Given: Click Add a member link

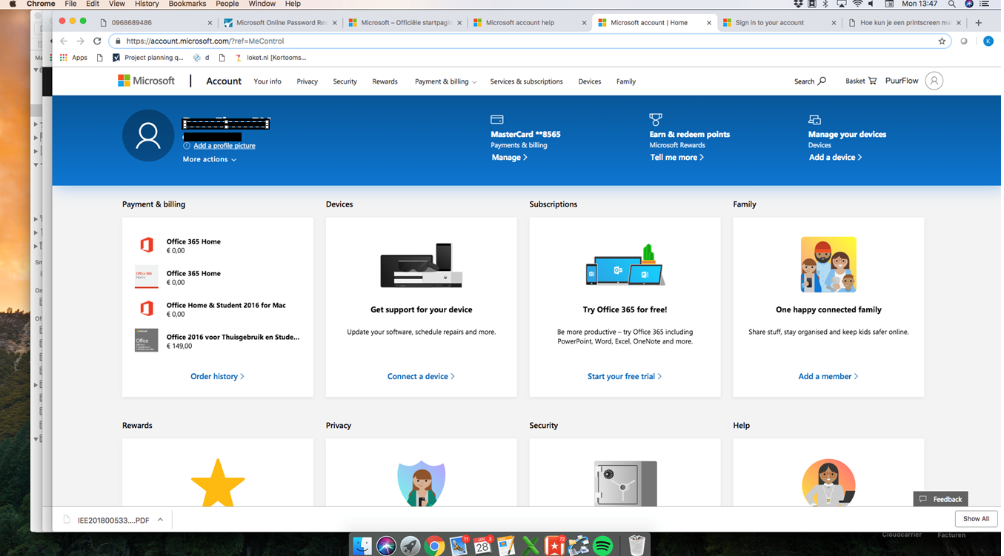Looking at the screenshot, I should click(828, 377).
